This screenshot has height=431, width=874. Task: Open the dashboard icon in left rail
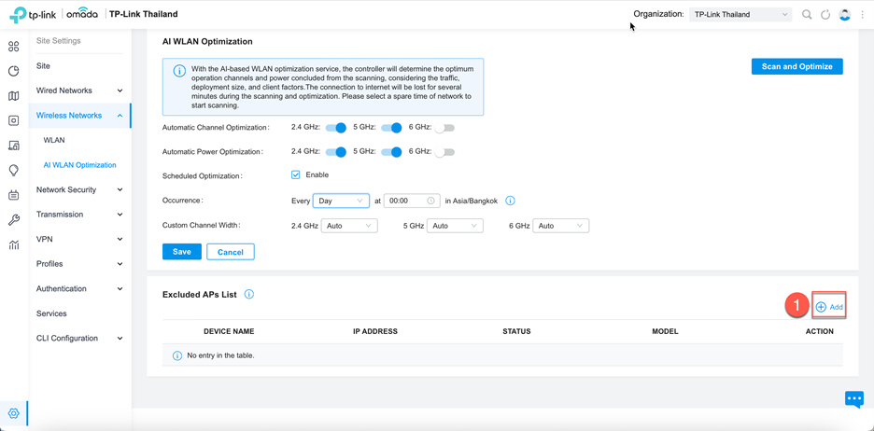coord(14,47)
